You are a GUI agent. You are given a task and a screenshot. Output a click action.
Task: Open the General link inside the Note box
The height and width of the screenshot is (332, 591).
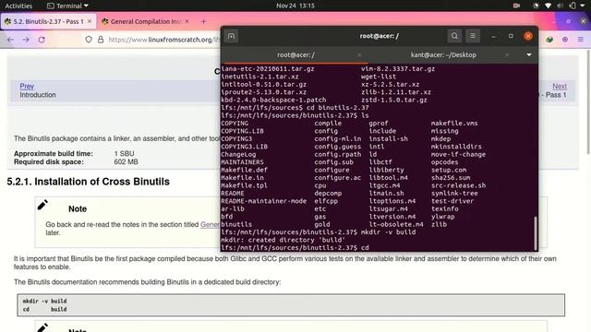pyautogui.click(x=210, y=224)
